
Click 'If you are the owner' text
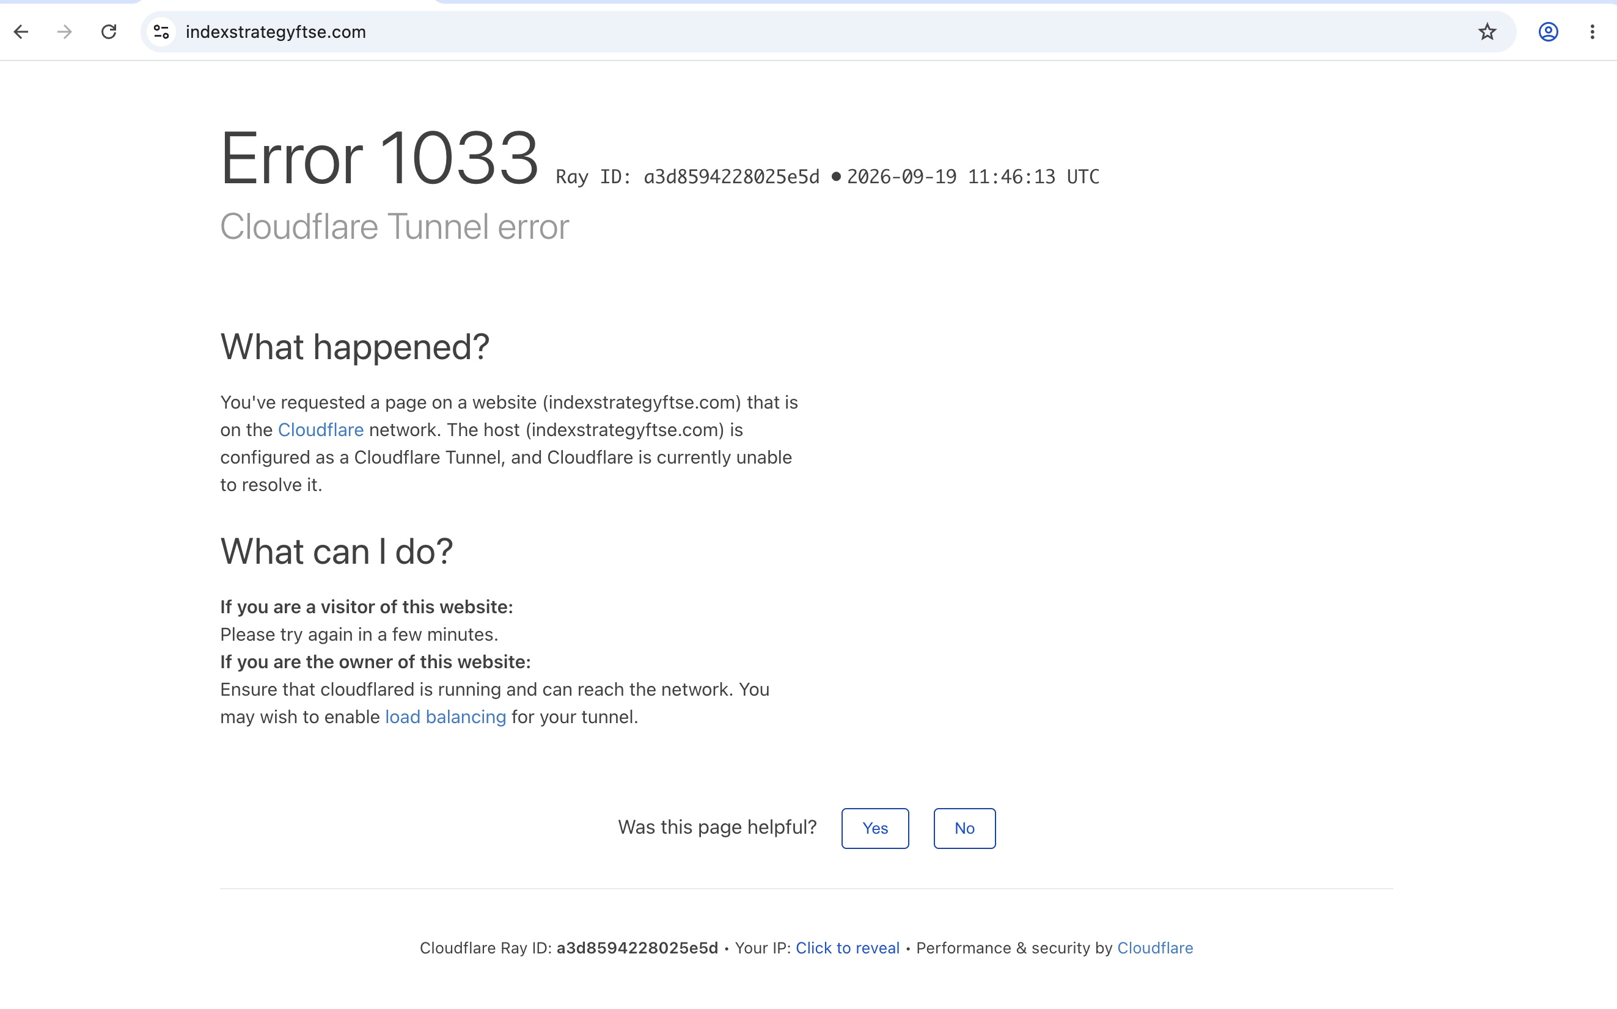point(375,662)
